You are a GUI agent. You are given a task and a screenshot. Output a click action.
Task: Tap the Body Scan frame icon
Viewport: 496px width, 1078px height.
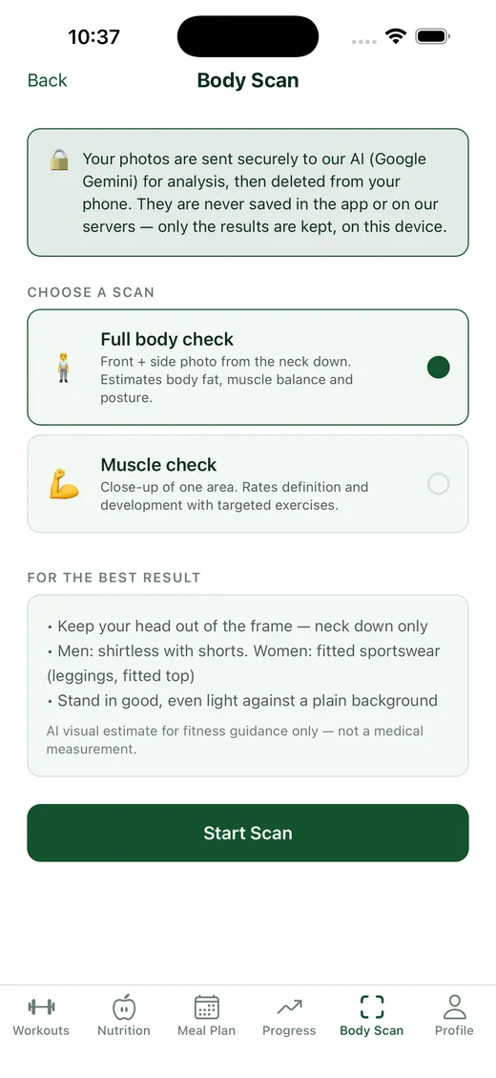(372, 1007)
